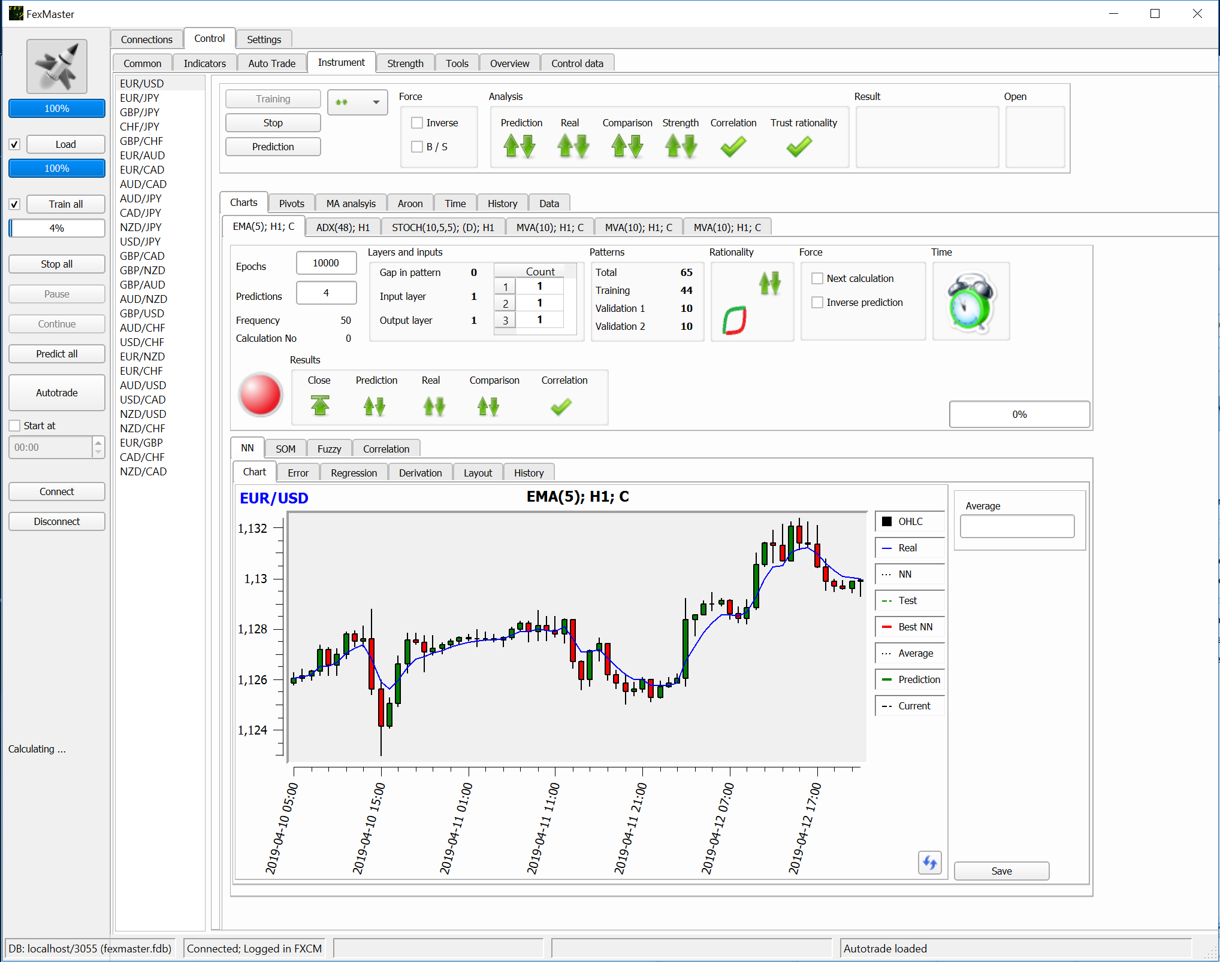Click the red status ball indicator
The height and width of the screenshot is (962, 1220).
pyautogui.click(x=260, y=394)
